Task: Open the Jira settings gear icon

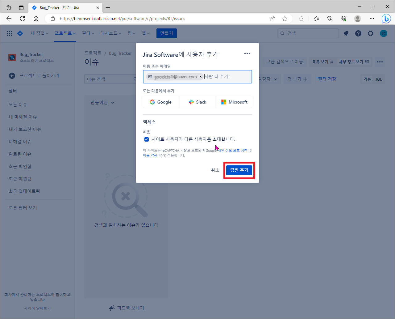Action: point(371,33)
